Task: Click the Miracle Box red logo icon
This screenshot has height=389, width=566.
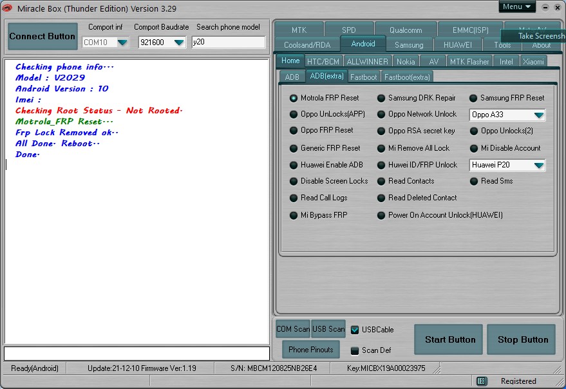Action: [x=6, y=8]
